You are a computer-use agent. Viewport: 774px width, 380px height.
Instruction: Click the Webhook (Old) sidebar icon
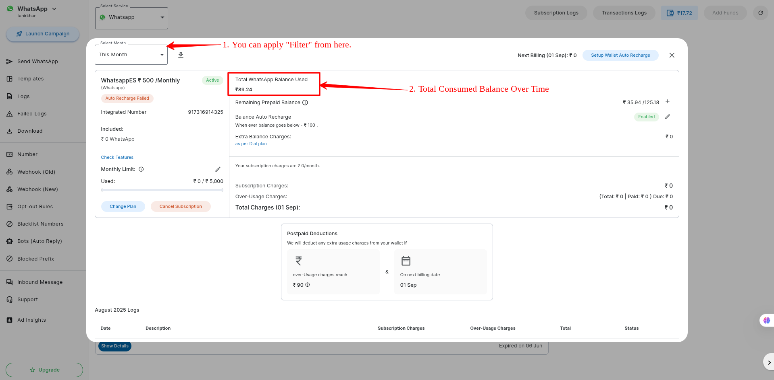point(9,172)
